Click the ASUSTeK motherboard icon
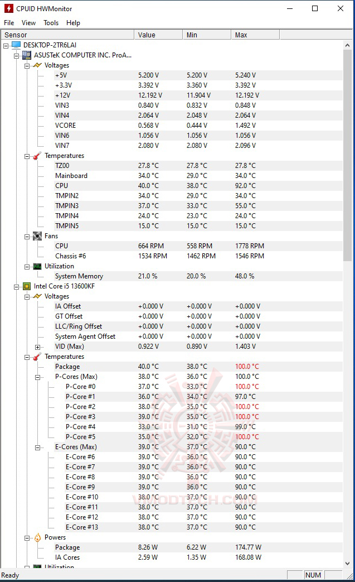Screen dimensions: 355x582 (x=27, y=55)
